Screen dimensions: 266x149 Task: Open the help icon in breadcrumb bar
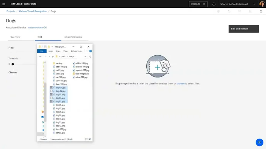(261, 11)
